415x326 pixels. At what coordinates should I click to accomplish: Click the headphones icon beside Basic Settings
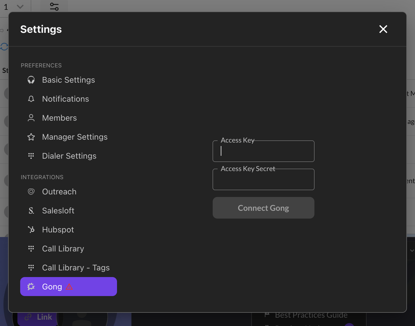coord(31,80)
